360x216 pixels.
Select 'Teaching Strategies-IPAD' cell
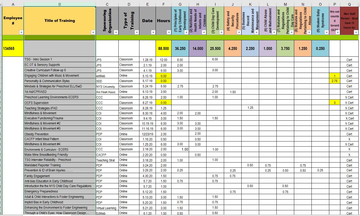tap(60, 108)
